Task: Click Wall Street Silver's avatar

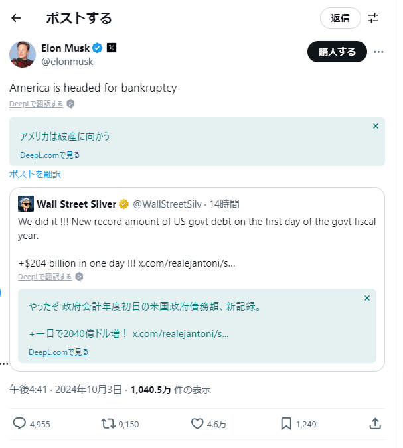Action: tap(26, 204)
